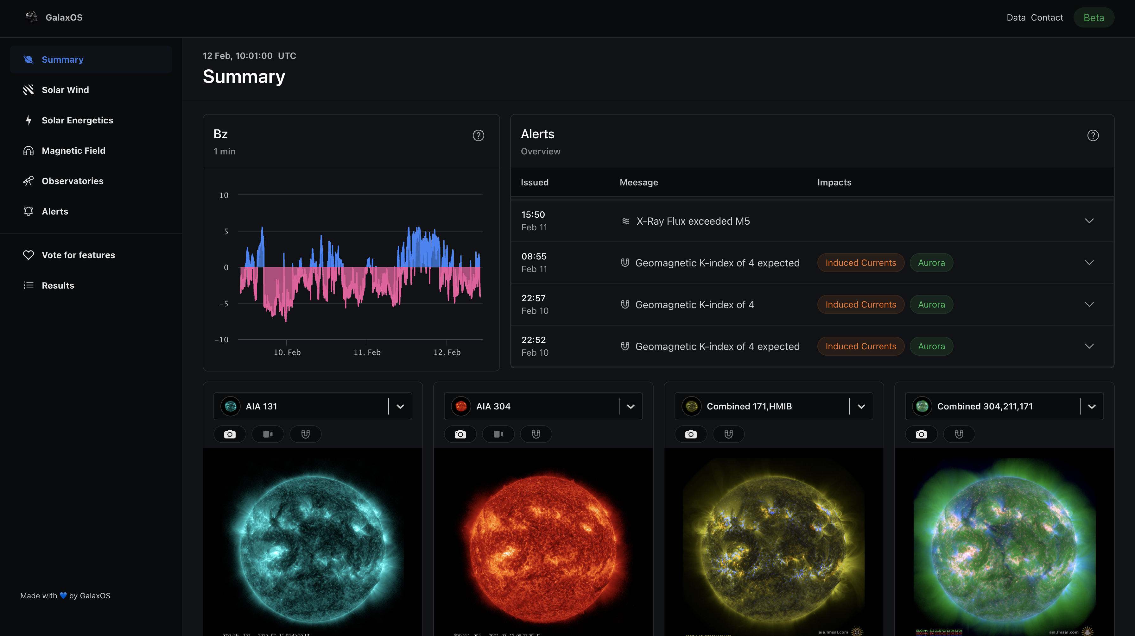Click the Combined 304,211,171 green solar image
Image resolution: width=1135 pixels, height=636 pixels.
tap(1004, 542)
